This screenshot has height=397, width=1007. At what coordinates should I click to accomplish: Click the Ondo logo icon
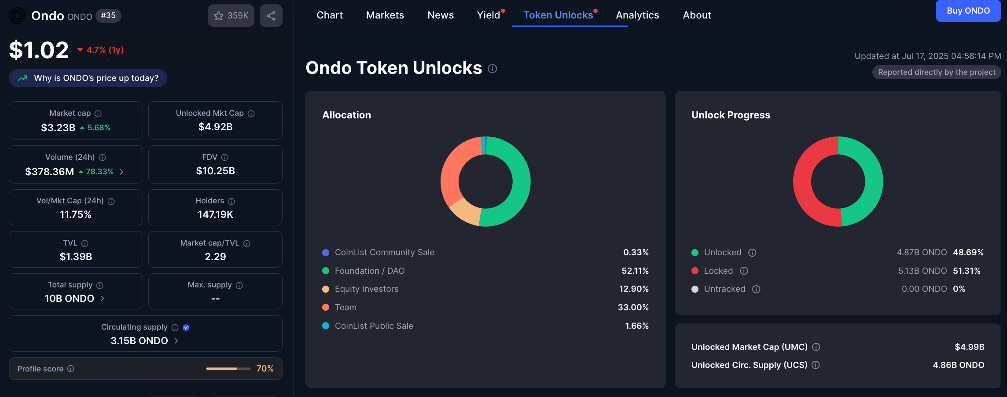click(x=17, y=16)
